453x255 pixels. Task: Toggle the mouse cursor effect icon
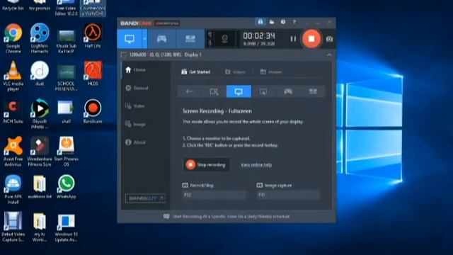210,35
